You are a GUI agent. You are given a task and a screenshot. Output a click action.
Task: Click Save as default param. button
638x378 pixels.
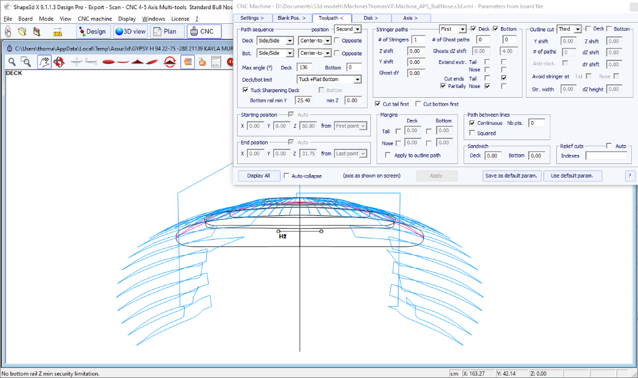[512, 176]
